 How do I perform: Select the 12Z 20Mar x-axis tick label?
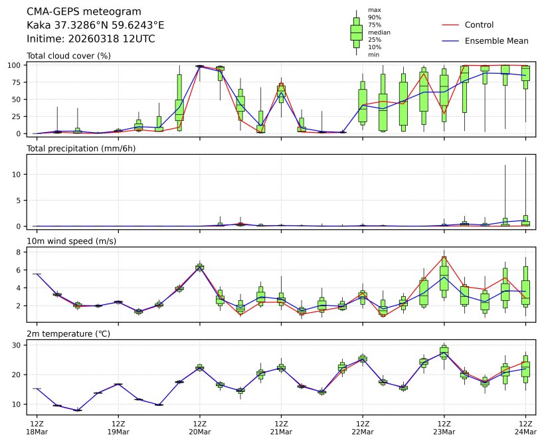click(x=200, y=427)
